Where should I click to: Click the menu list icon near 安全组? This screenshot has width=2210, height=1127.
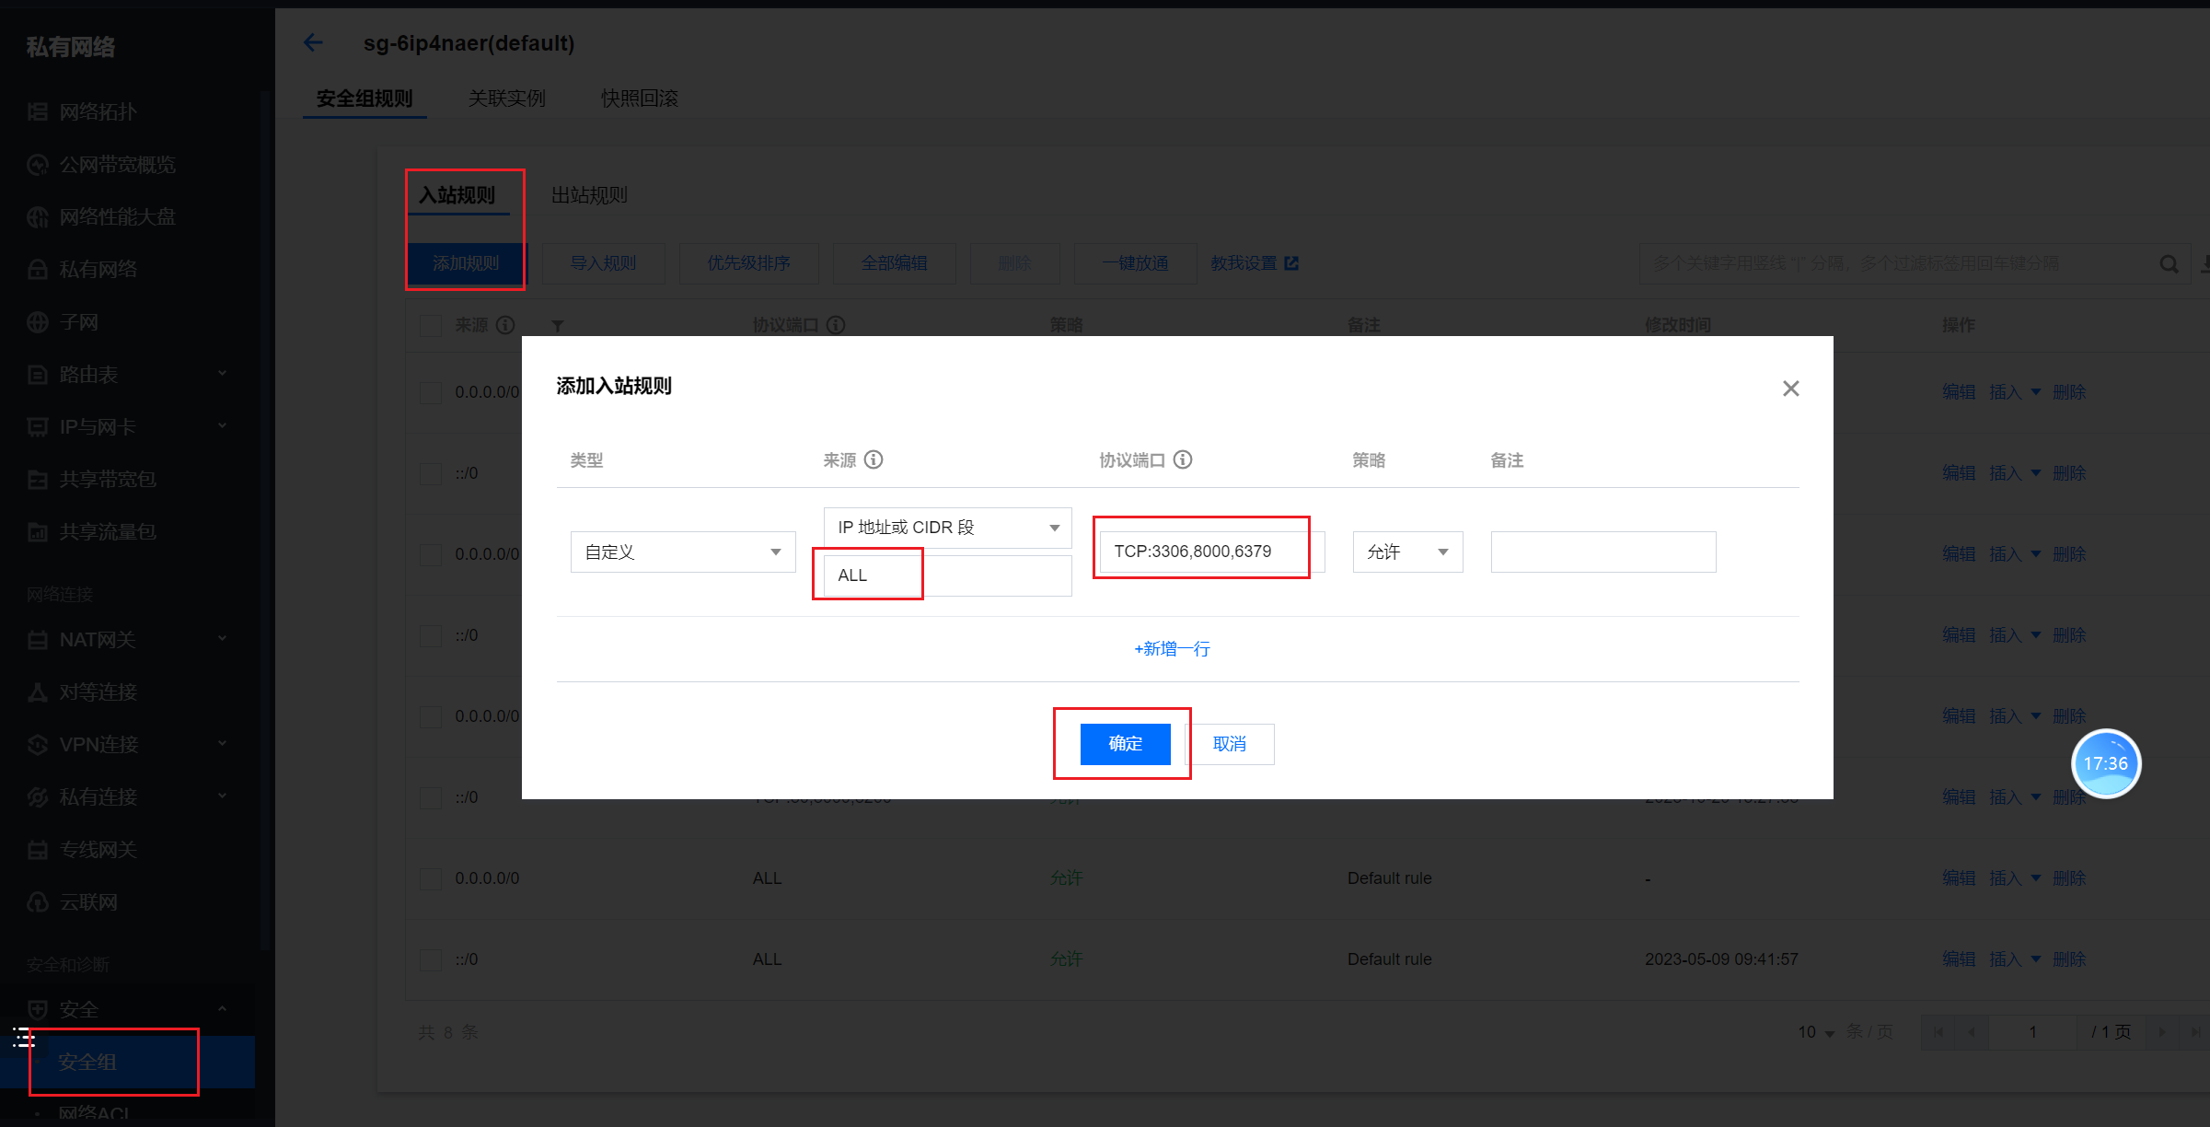click(x=24, y=1039)
